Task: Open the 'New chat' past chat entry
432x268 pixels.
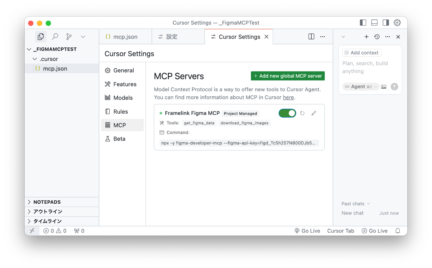Action: tap(370, 213)
